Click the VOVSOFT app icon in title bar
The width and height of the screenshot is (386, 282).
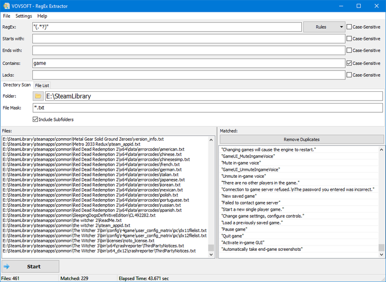pos(6,6)
